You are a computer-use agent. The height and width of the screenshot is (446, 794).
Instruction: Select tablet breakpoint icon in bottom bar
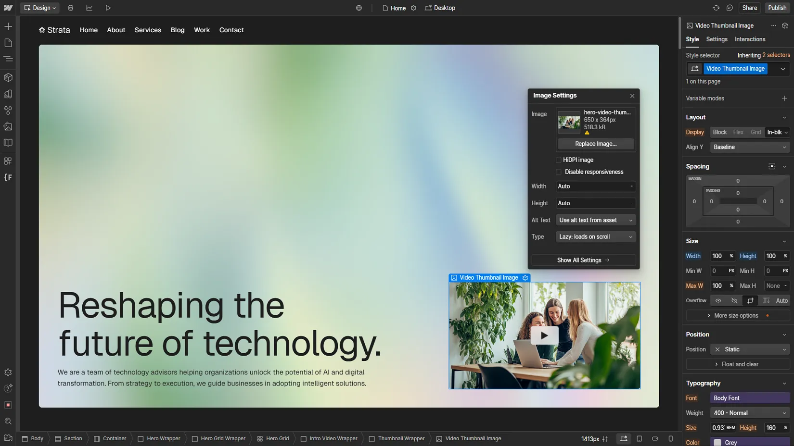pyautogui.click(x=639, y=438)
